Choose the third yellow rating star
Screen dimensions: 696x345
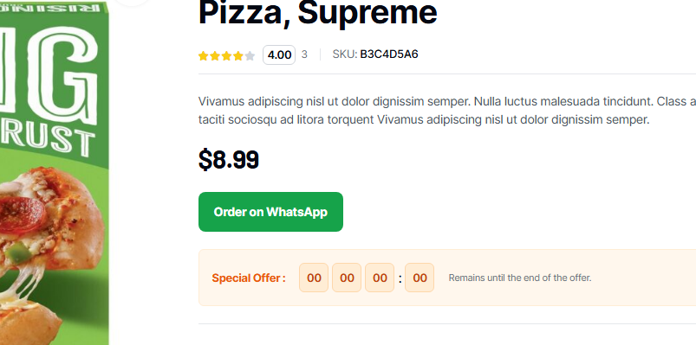point(226,56)
